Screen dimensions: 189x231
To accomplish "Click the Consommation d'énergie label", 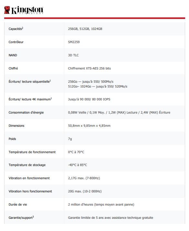I will click(x=26, y=113).
